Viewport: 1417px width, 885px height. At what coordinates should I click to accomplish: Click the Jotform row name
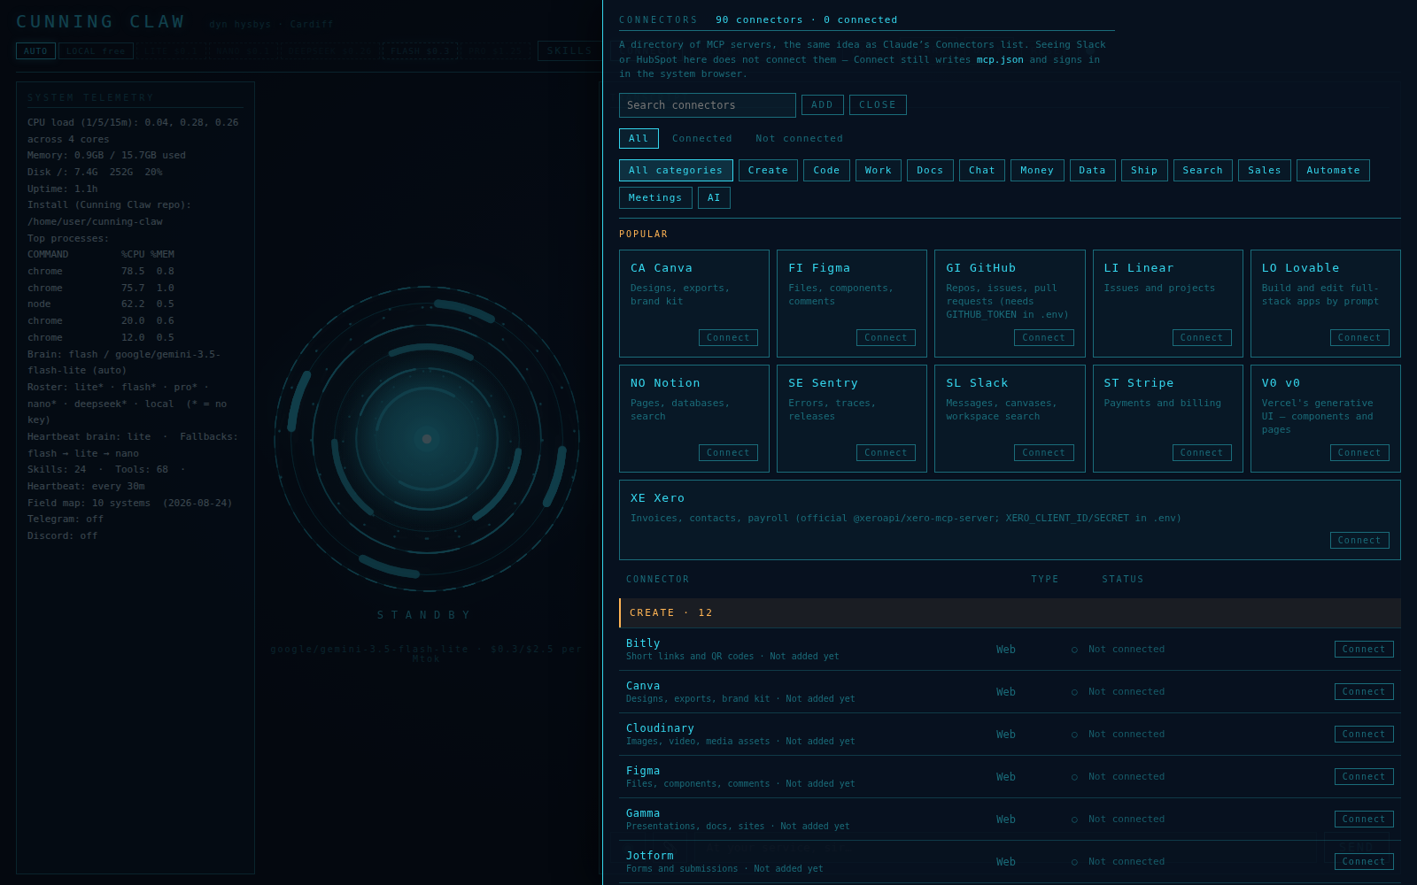pyautogui.click(x=650, y=856)
